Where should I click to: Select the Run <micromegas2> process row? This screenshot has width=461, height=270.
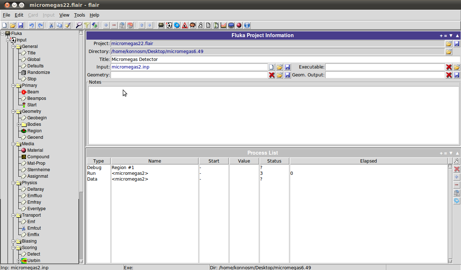tap(267, 173)
